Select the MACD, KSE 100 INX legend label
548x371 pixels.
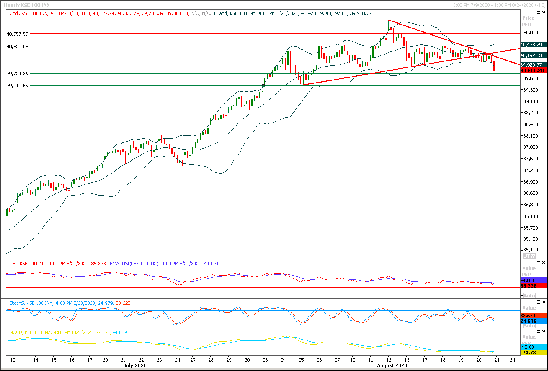(30, 332)
